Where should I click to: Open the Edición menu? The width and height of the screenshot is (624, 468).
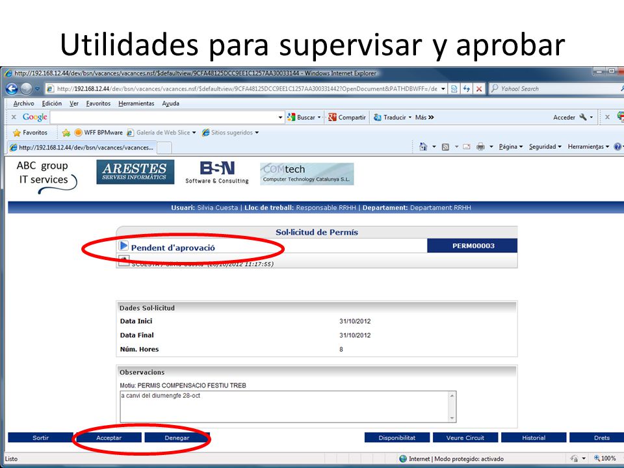[52, 103]
